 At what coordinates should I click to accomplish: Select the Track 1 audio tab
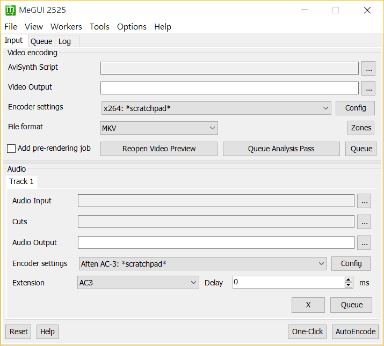[21, 181]
